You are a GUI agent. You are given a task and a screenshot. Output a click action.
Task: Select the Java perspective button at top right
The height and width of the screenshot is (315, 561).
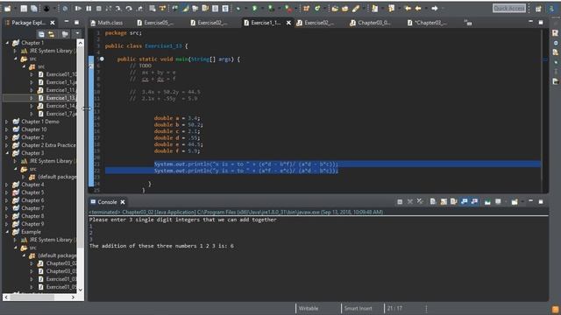coord(552,9)
